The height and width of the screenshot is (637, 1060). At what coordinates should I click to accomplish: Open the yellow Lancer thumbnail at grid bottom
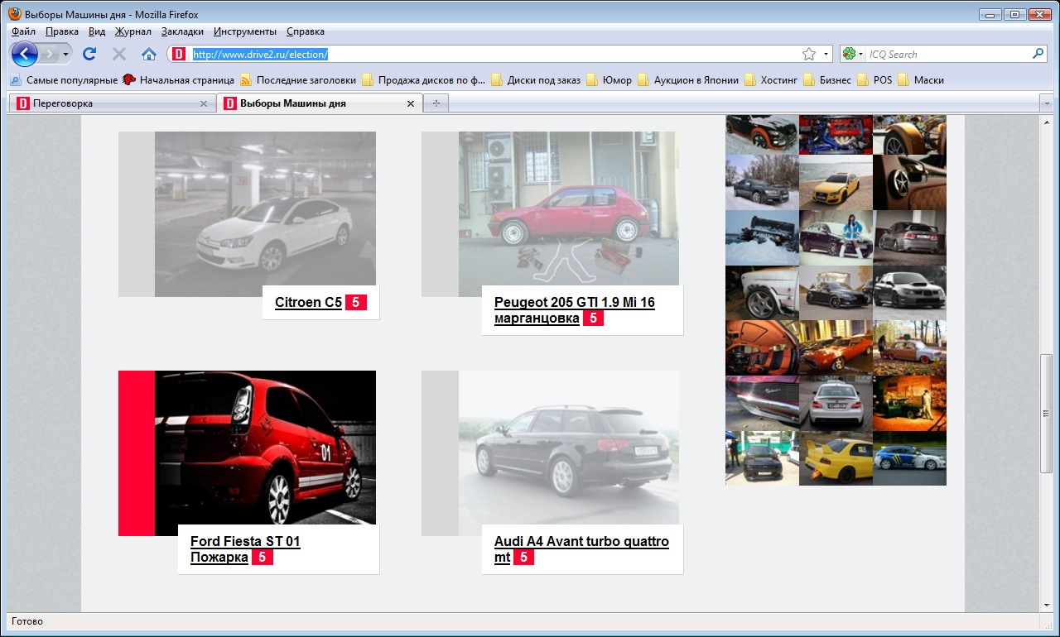pyautogui.click(x=836, y=458)
